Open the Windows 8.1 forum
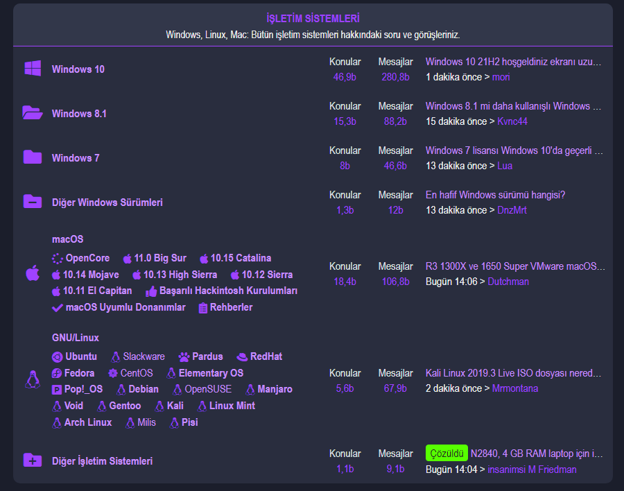The width and height of the screenshot is (624, 491). click(x=79, y=114)
